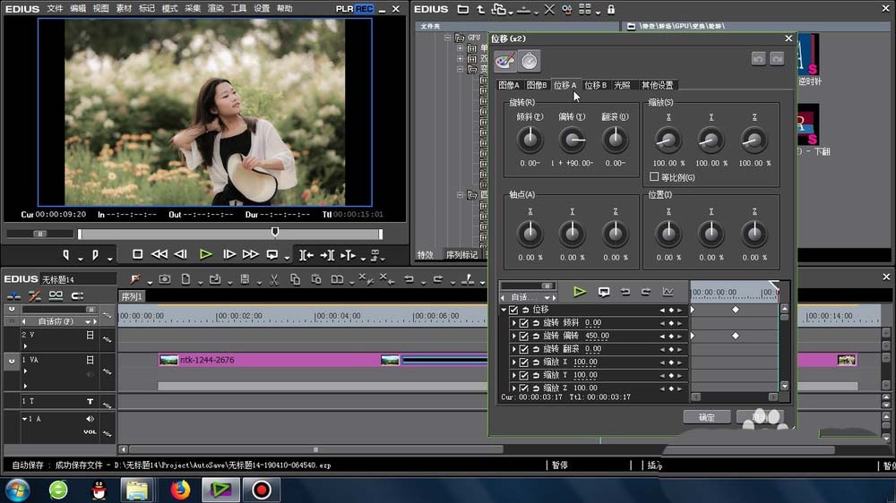Click the ripple delete icon in the timeline toolbar
896x503 pixels.
tap(387, 279)
